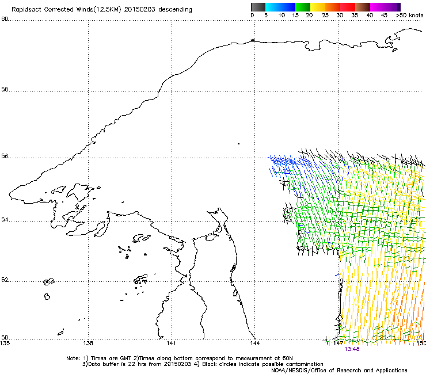Click the 'NOAA/NESDIS/Office of Research and Applications' credit
Screen dimensions: 426x374
click(x=339, y=371)
